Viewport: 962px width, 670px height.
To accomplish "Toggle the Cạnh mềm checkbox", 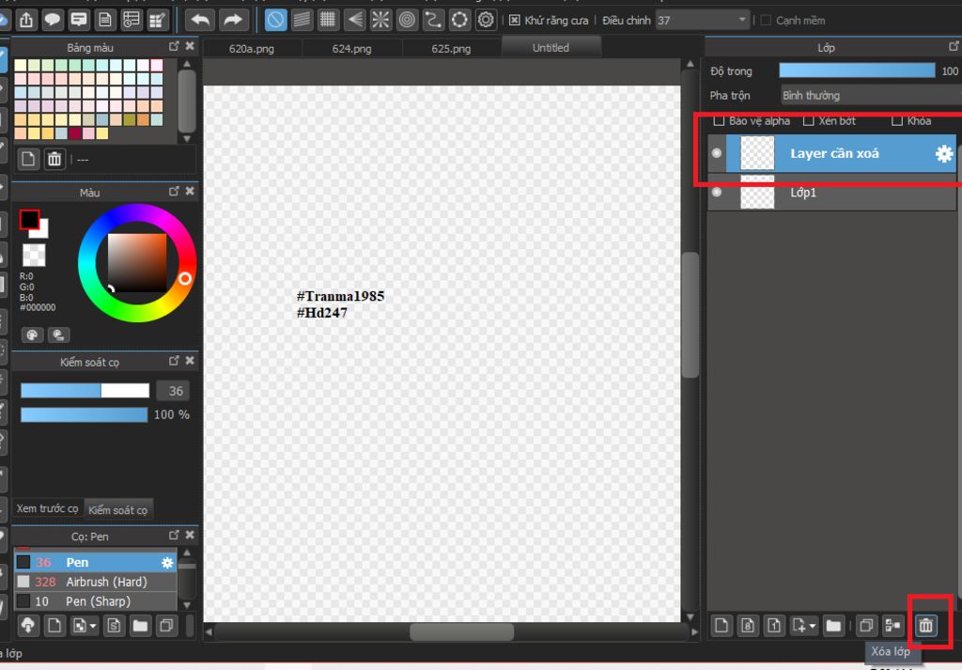I will coord(766,21).
